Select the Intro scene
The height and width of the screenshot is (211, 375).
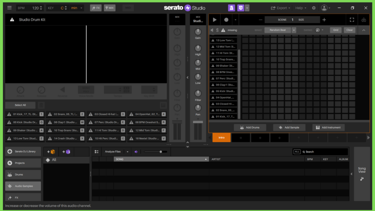[x=222, y=138]
